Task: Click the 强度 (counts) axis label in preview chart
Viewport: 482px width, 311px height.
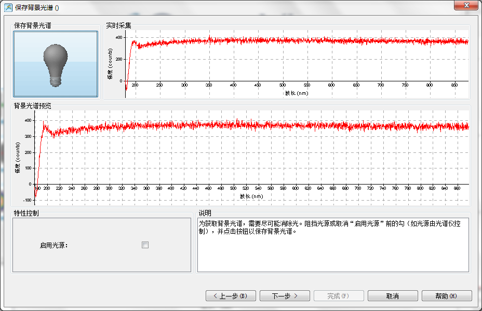Action: click(18, 161)
